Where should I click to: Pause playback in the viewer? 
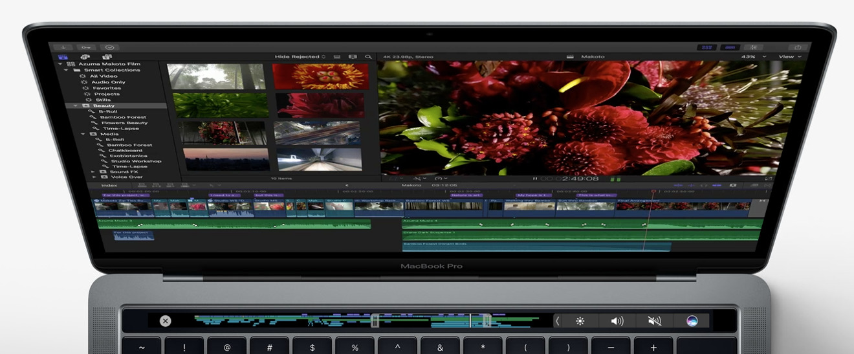(535, 179)
